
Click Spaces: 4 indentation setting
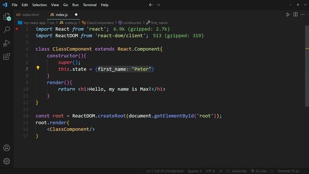(x=195, y=171)
